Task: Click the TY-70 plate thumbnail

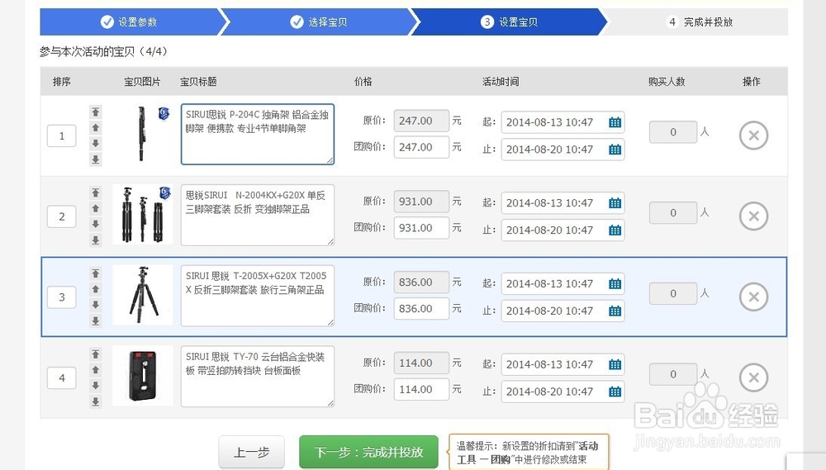Action: pos(143,376)
